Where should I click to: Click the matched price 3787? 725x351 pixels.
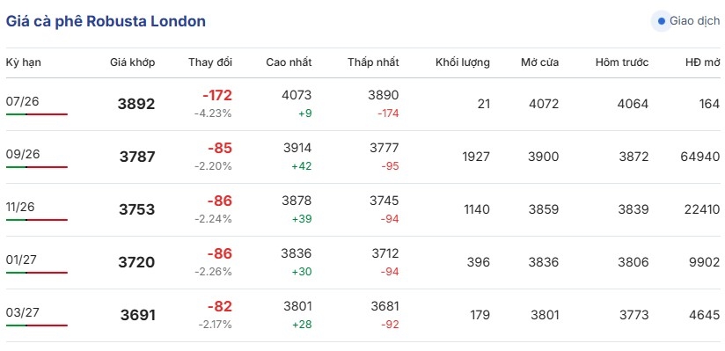tap(137, 157)
